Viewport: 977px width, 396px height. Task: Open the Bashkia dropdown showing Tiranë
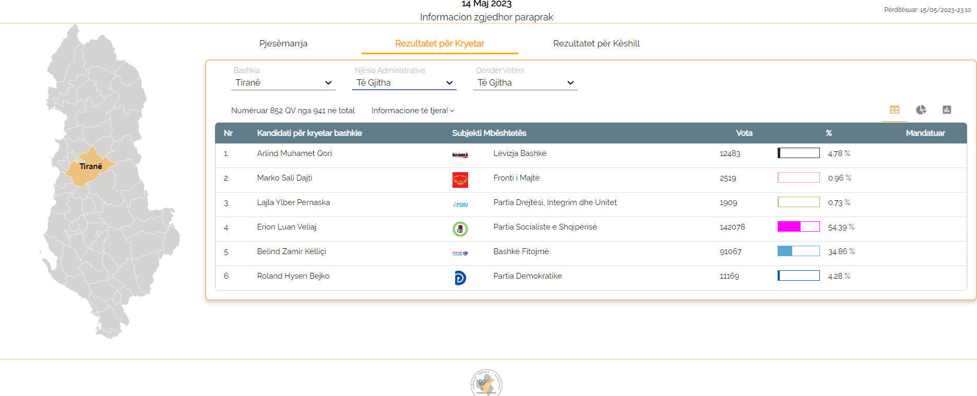[x=283, y=83]
